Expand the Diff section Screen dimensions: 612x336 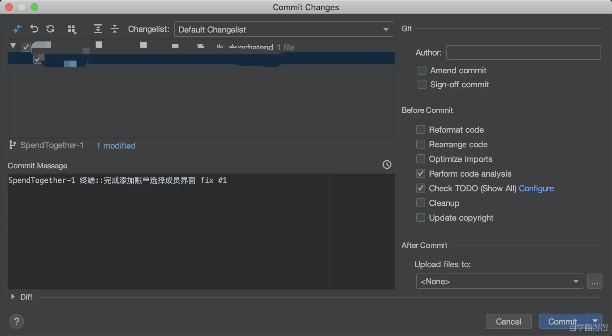coord(13,296)
